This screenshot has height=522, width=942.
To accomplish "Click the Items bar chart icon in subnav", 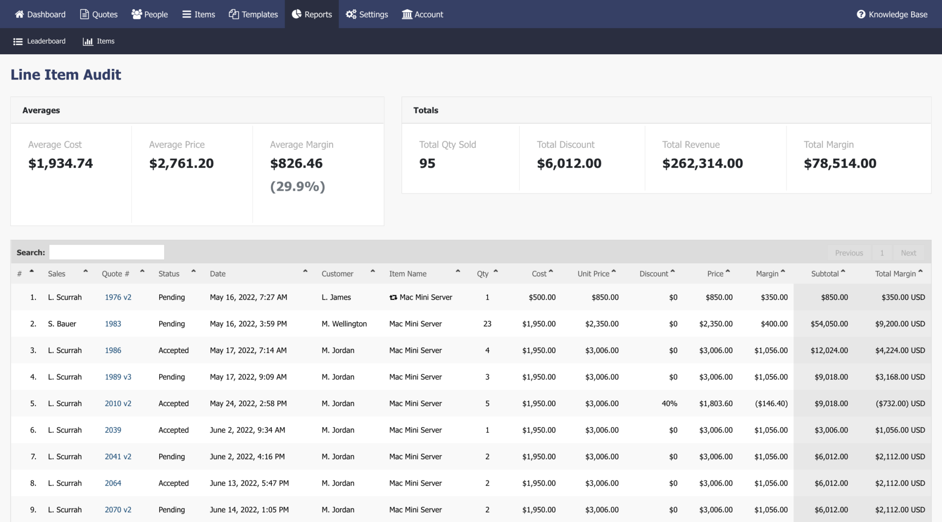I will coord(88,41).
